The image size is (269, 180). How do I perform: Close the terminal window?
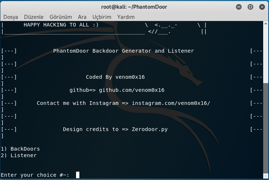pos(262,7)
